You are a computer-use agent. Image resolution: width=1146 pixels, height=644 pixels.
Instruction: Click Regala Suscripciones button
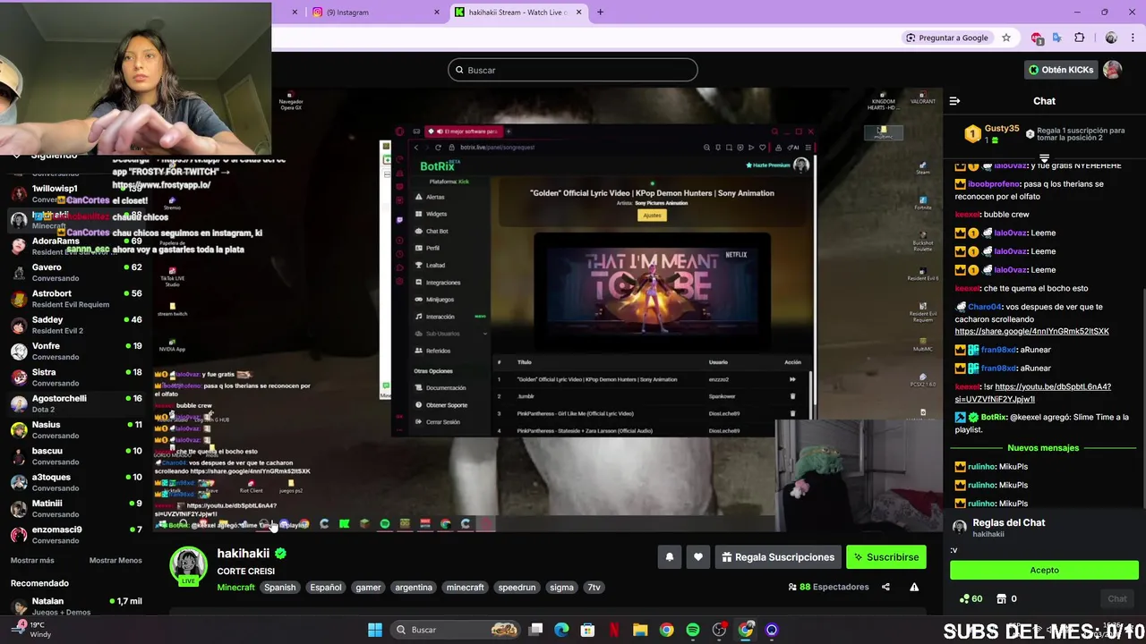pos(778,557)
